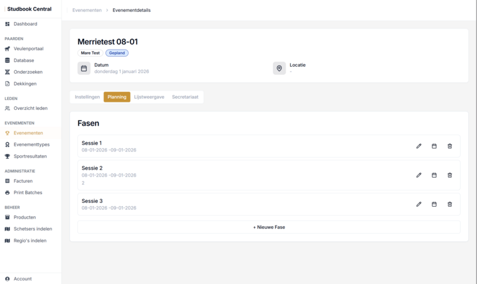Click the Evenementen trophy icon
Viewport: 477px width, 284px height.
(8, 133)
